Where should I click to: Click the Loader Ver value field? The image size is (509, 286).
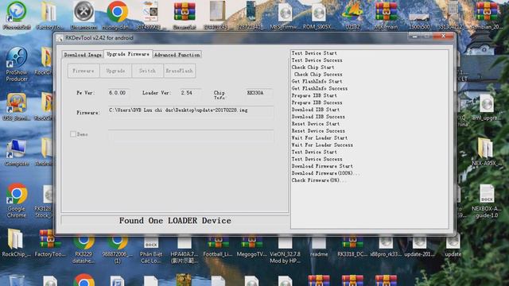tap(191, 93)
